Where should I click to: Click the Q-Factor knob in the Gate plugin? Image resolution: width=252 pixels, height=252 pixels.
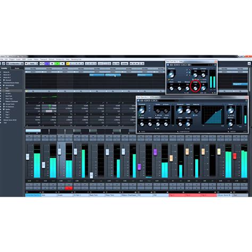click(x=203, y=75)
